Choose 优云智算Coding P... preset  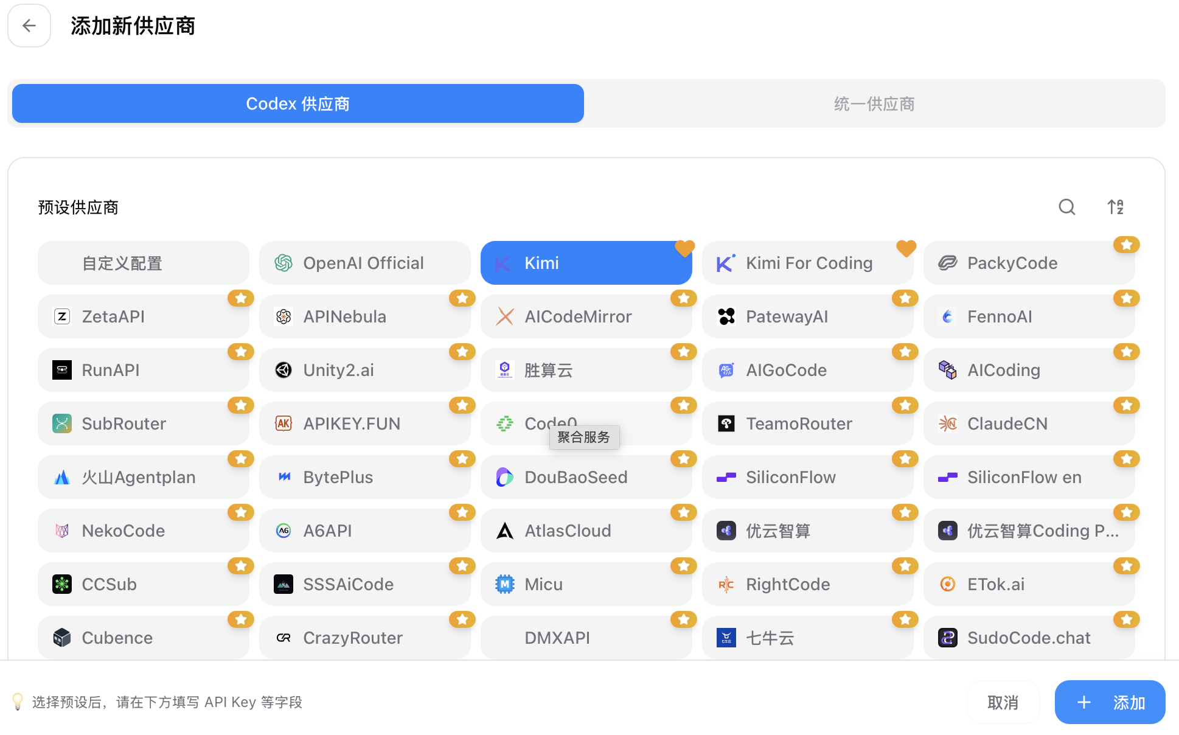coord(1029,531)
